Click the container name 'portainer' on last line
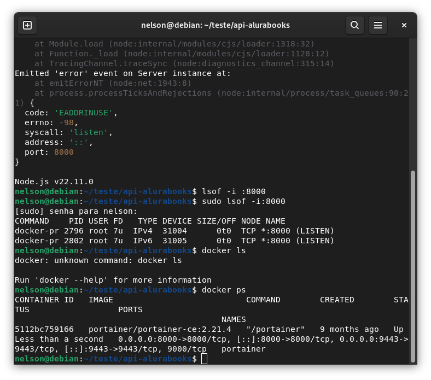Screen dimensions: 431x380 243,349
